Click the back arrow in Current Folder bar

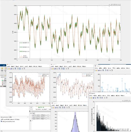click(x=1, y=75)
